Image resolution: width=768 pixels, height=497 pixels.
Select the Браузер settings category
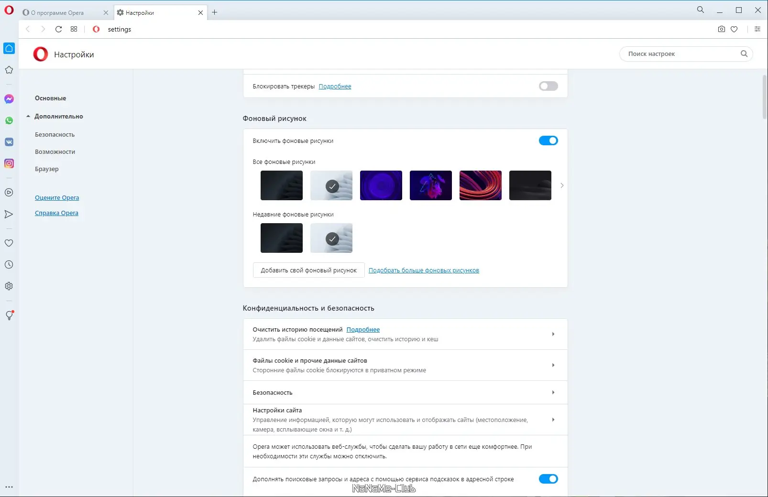(x=46, y=169)
